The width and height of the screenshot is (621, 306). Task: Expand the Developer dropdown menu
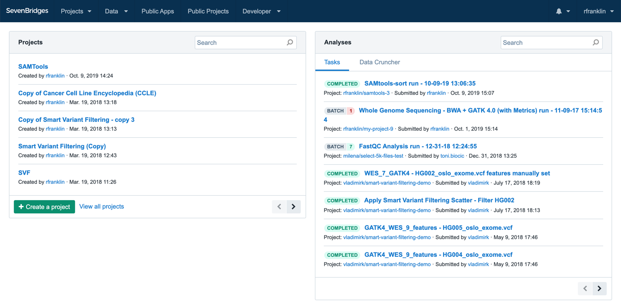(261, 11)
